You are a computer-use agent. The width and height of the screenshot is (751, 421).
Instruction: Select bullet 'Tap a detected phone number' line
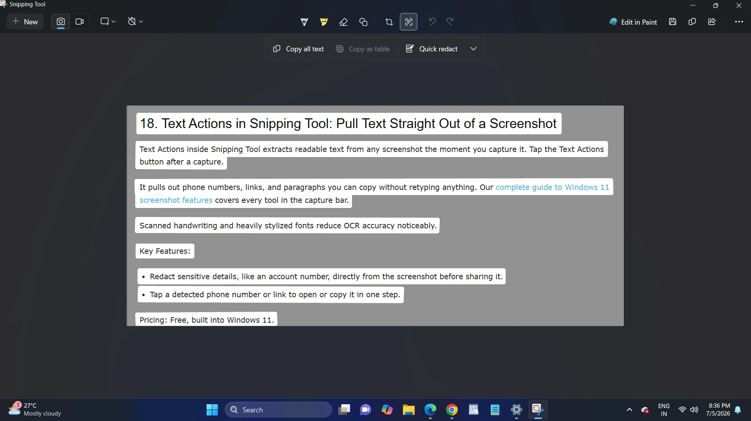pyautogui.click(x=271, y=295)
